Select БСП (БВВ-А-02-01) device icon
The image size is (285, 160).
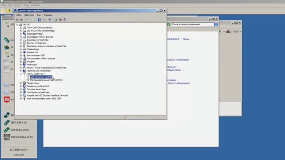pyautogui.click(x=7, y=130)
